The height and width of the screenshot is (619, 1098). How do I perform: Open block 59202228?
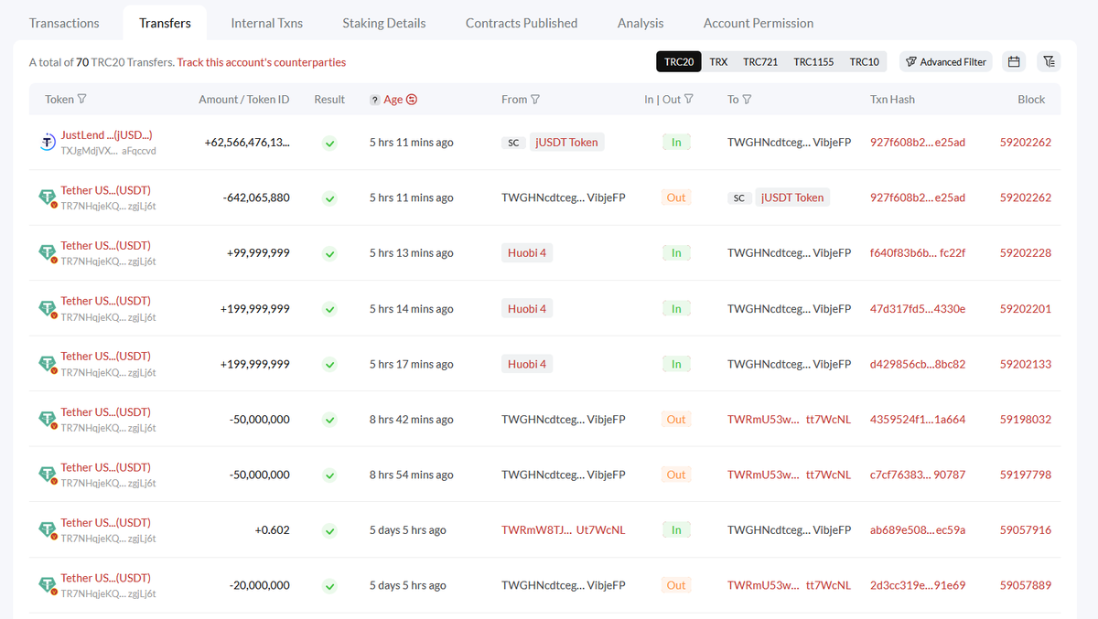pos(1026,253)
